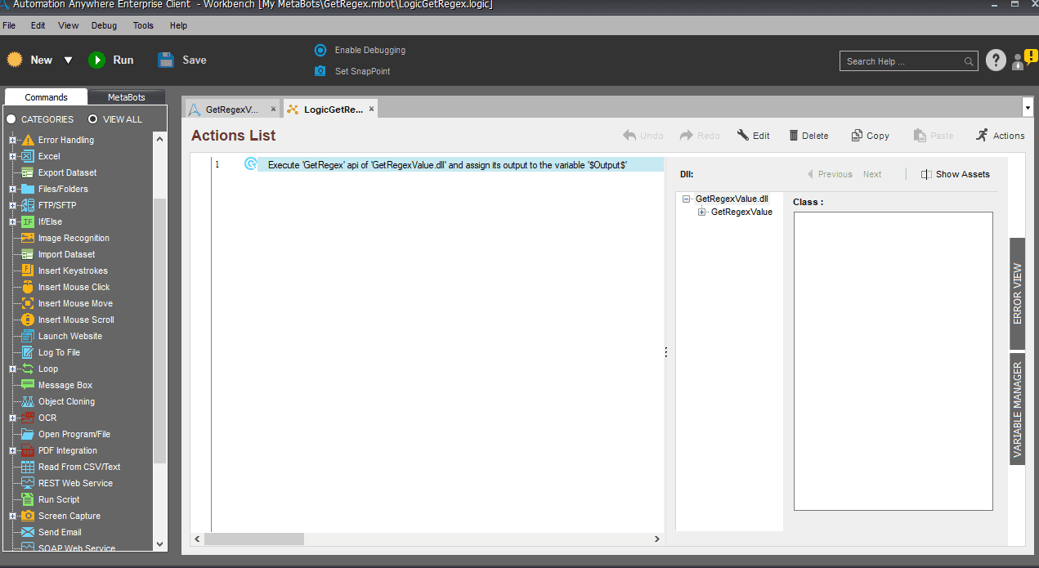The height and width of the screenshot is (568, 1039).
Task: Select the VIEW ALL radio button
Action: click(93, 119)
